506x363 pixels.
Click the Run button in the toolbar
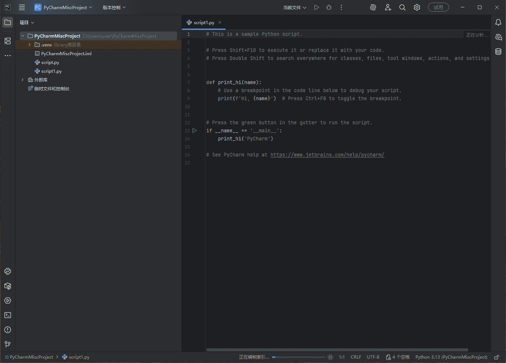[317, 7]
